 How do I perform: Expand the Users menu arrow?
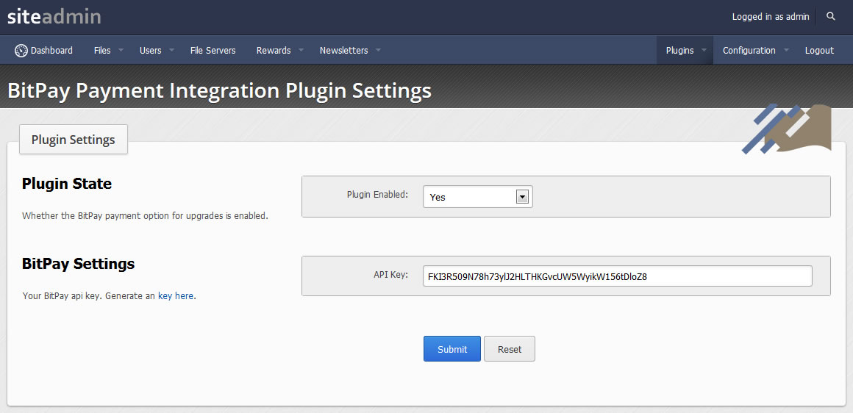(x=171, y=50)
